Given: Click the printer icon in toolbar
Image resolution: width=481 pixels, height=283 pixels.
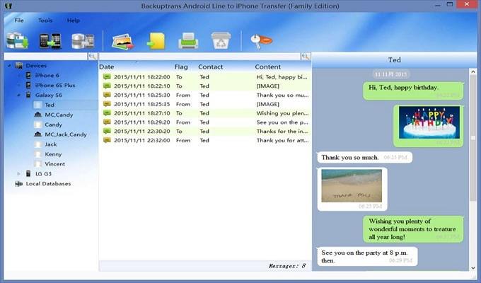Looking at the screenshot, I should tap(188, 40).
